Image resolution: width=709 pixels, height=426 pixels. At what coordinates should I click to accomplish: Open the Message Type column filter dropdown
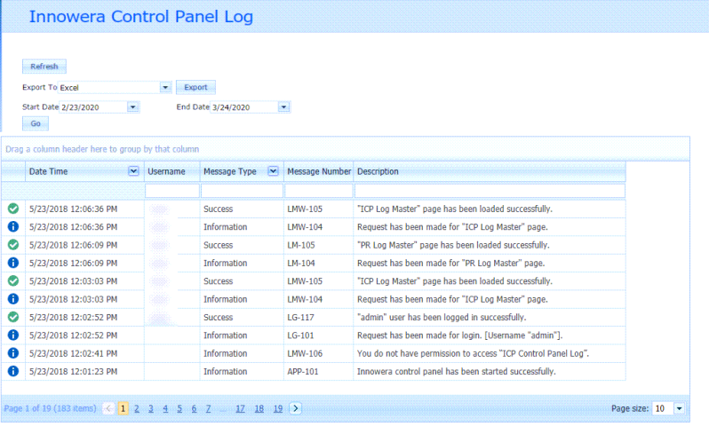(273, 171)
